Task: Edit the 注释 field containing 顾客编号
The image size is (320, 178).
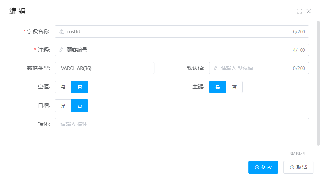Action: click(182, 50)
